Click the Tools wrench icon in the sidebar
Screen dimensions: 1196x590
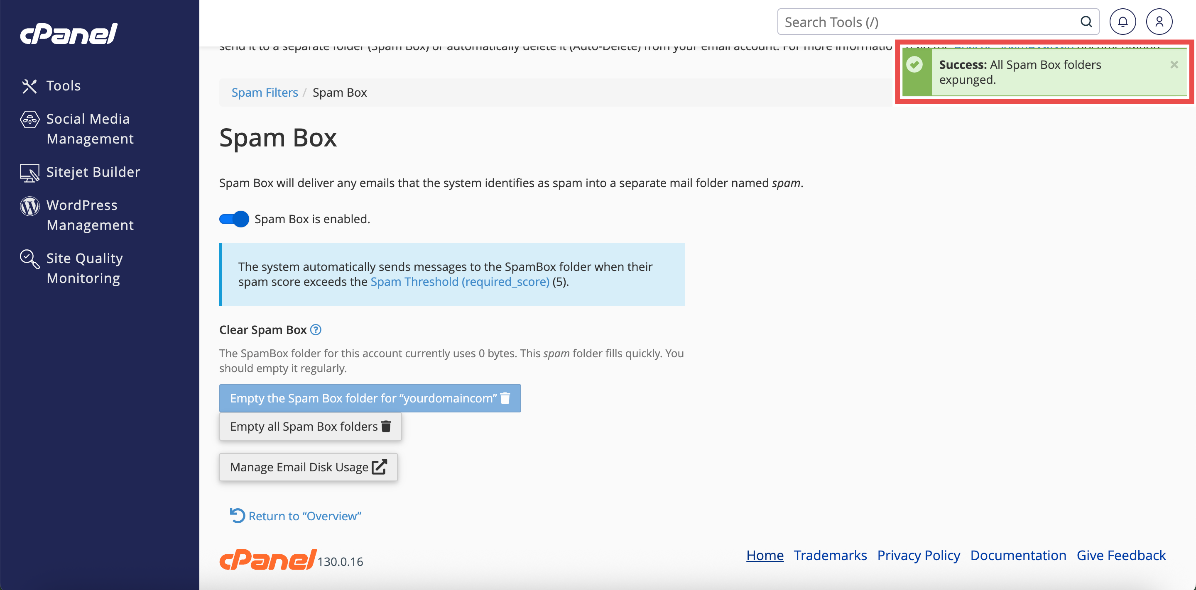29,86
